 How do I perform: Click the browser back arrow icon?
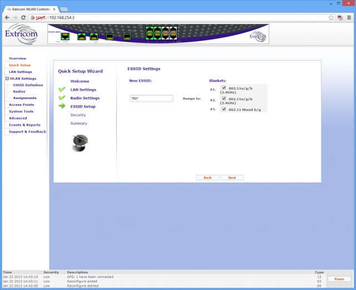(7, 17)
